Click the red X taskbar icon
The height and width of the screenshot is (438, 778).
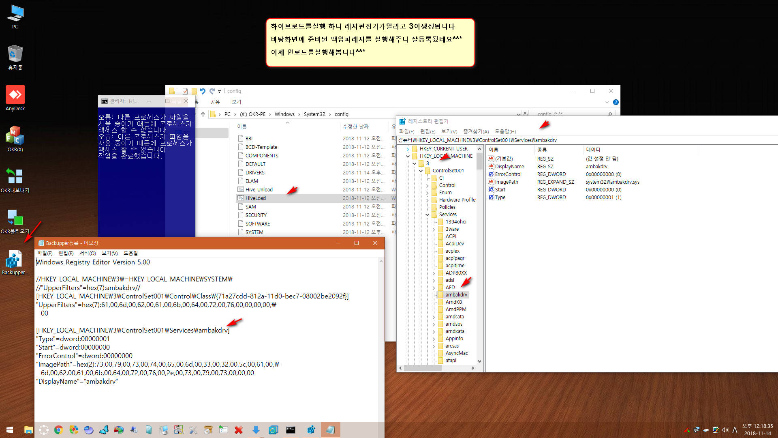(x=239, y=430)
